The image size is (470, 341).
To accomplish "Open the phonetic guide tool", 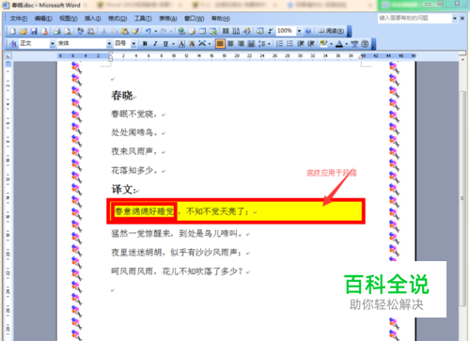I will (x=354, y=43).
